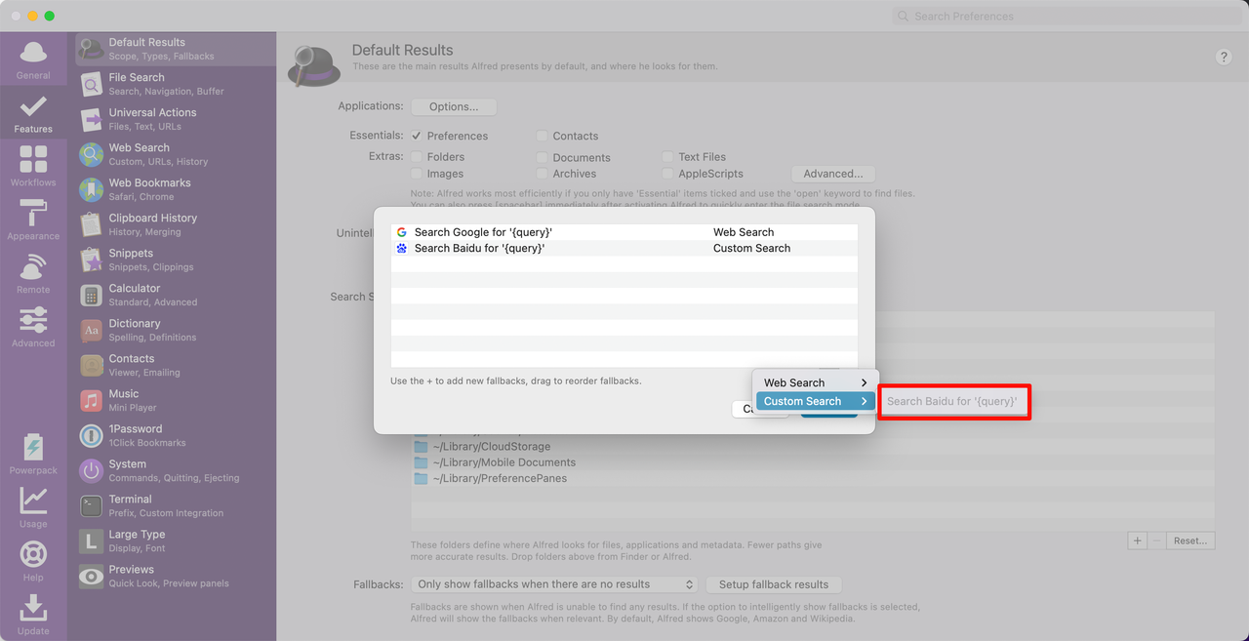Click the question mark help button

1224,58
